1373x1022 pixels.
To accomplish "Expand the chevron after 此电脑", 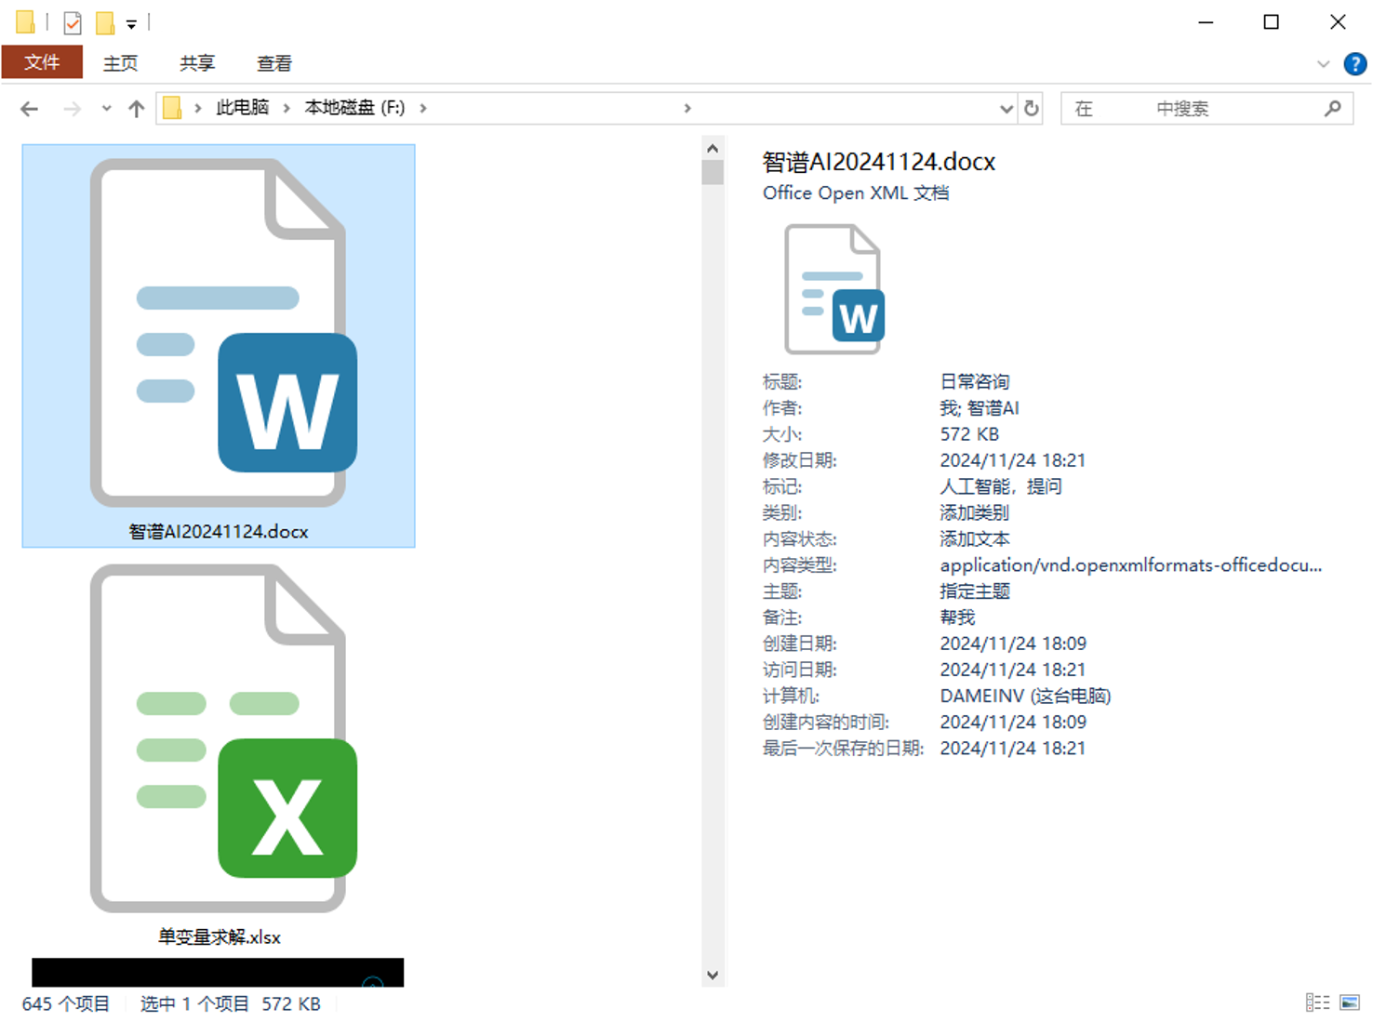I will point(287,108).
